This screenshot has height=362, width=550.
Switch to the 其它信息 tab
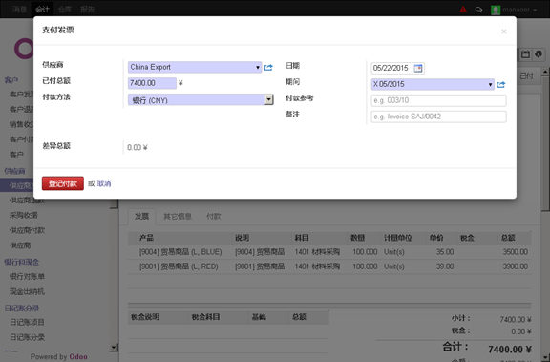(178, 217)
